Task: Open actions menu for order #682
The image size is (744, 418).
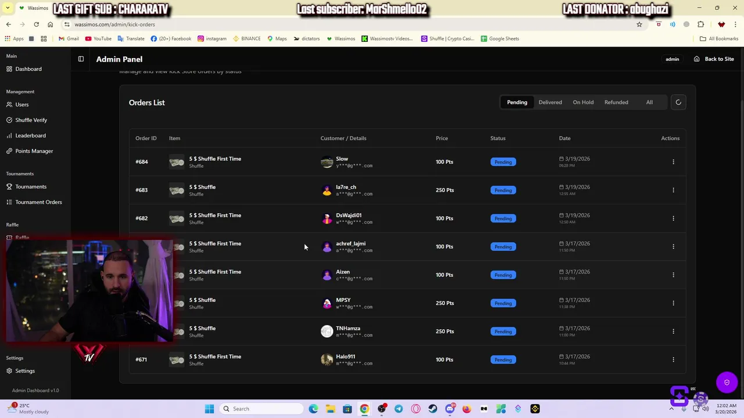Action: point(673,218)
